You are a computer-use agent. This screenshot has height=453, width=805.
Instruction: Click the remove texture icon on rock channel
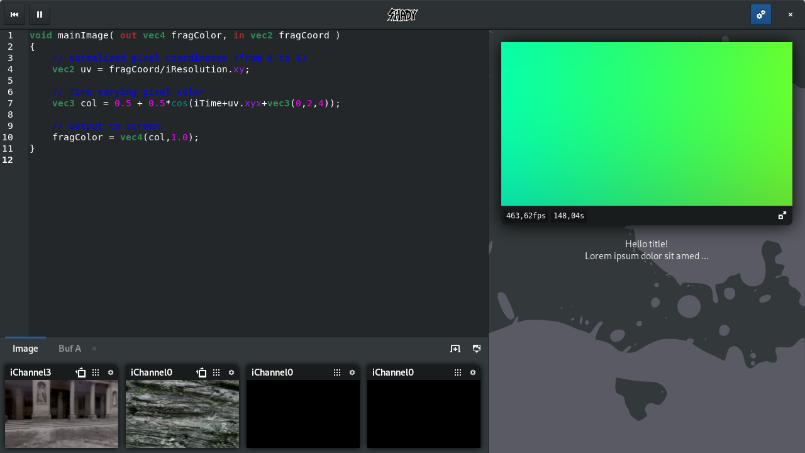201,372
